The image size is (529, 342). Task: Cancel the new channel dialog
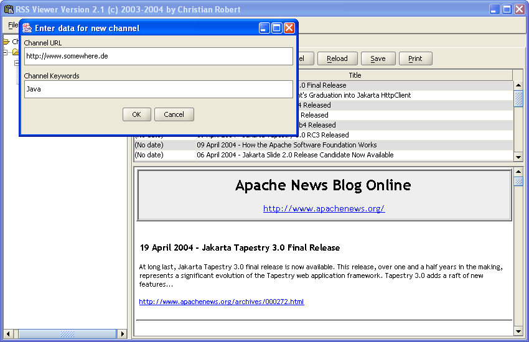tap(174, 114)
